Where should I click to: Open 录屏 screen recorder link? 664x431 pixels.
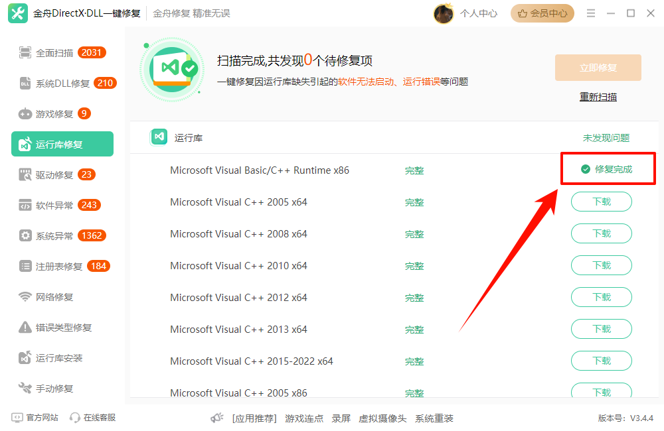341,418
